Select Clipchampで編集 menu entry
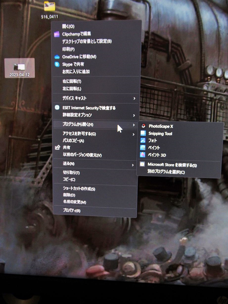Image resolution: width=228 pixels, height=304 pixels. click(x=76, y=34)
